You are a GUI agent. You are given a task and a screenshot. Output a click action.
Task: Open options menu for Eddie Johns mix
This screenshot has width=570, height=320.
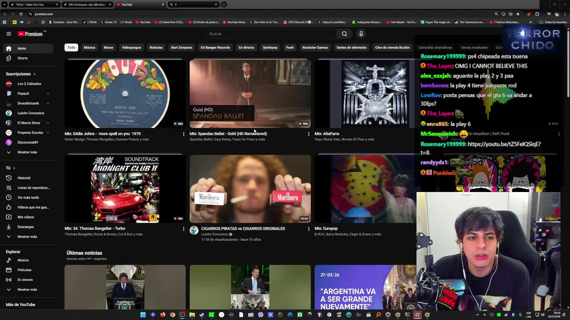pyautogui.click(x=183, y=134)
